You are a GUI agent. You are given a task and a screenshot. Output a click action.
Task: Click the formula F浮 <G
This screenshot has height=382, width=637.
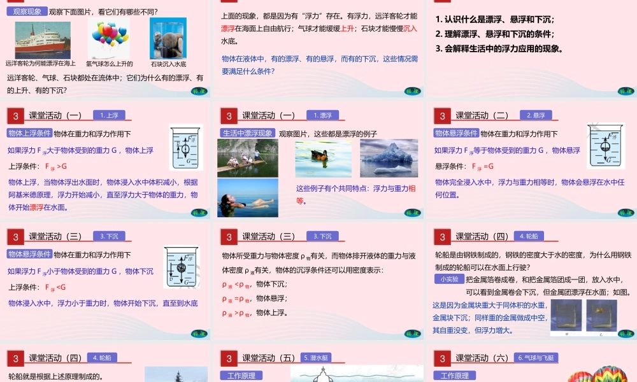coord(55,287)
